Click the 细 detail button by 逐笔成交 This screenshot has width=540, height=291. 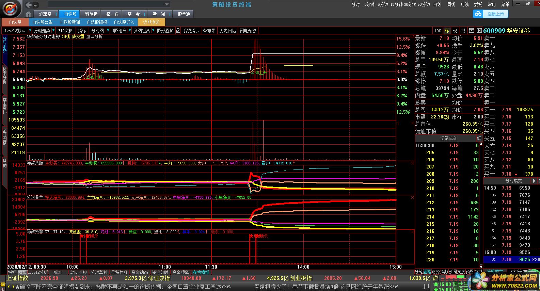(479, 138)
